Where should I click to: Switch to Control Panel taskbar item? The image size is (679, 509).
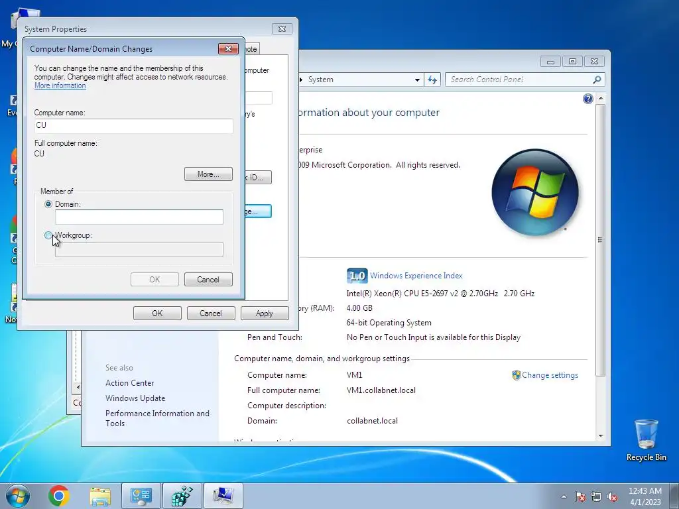[141, 496]
